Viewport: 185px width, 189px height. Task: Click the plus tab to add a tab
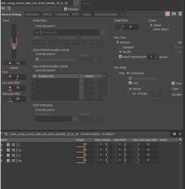pos(122,14)
